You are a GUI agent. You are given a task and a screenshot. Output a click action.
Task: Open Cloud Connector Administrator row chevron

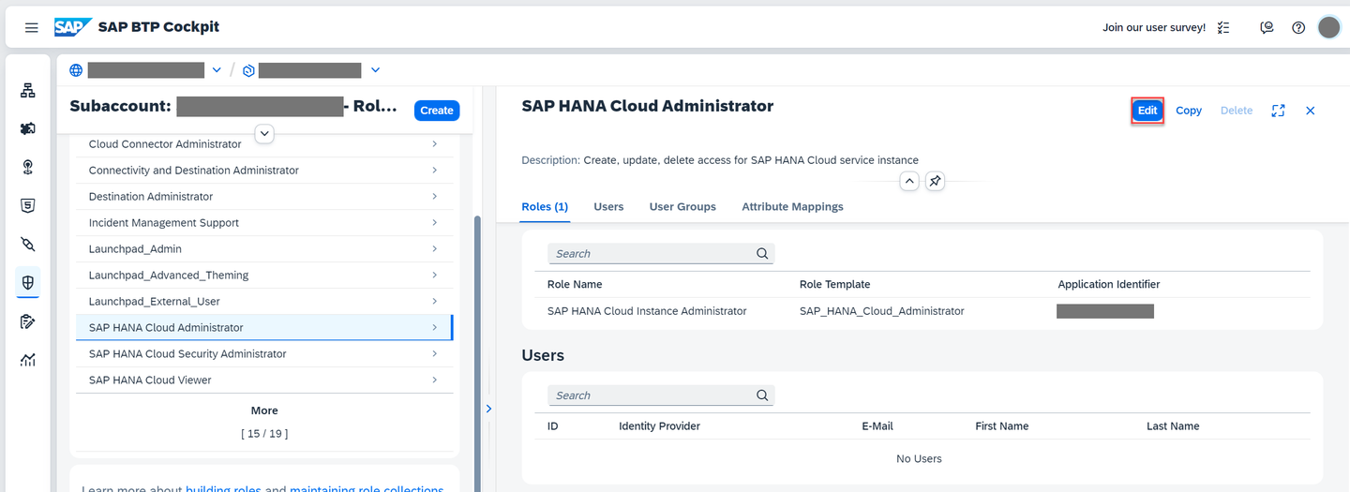coord(435,144)
